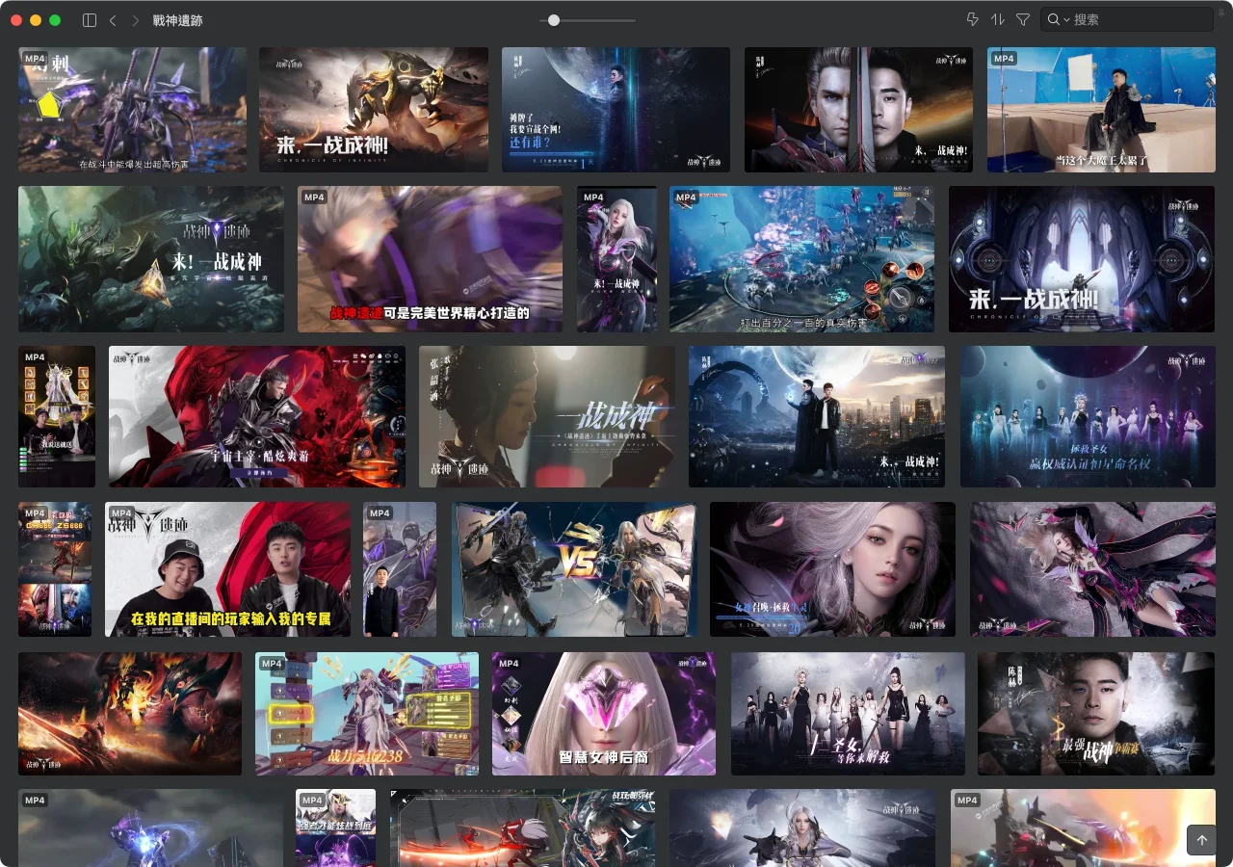This screenshot has height=867, width=1233.
Task: Select the 最强战神 man portrait thumbnail
Action: (x=1095, y=714)
